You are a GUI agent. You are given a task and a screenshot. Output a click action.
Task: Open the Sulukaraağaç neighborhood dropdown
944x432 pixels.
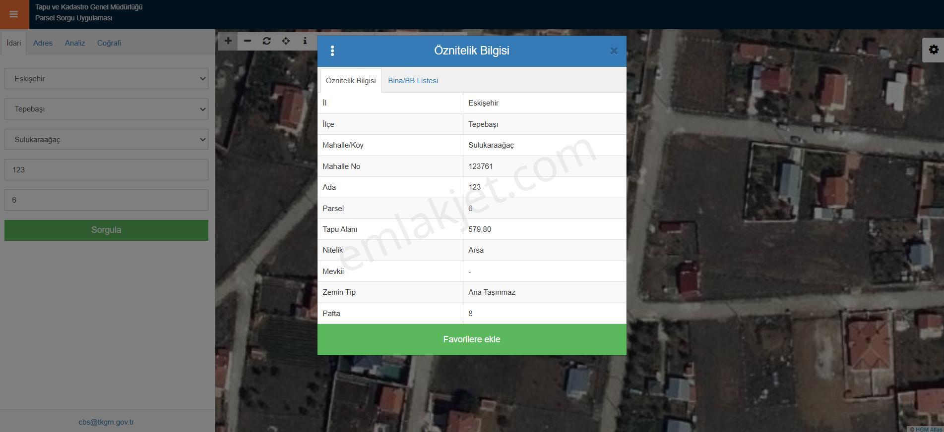[x=106, y=140]
